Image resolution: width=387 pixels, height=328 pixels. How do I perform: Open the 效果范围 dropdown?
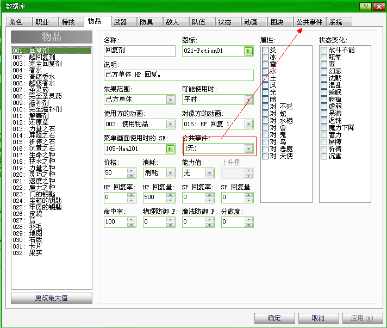point(170,100)
